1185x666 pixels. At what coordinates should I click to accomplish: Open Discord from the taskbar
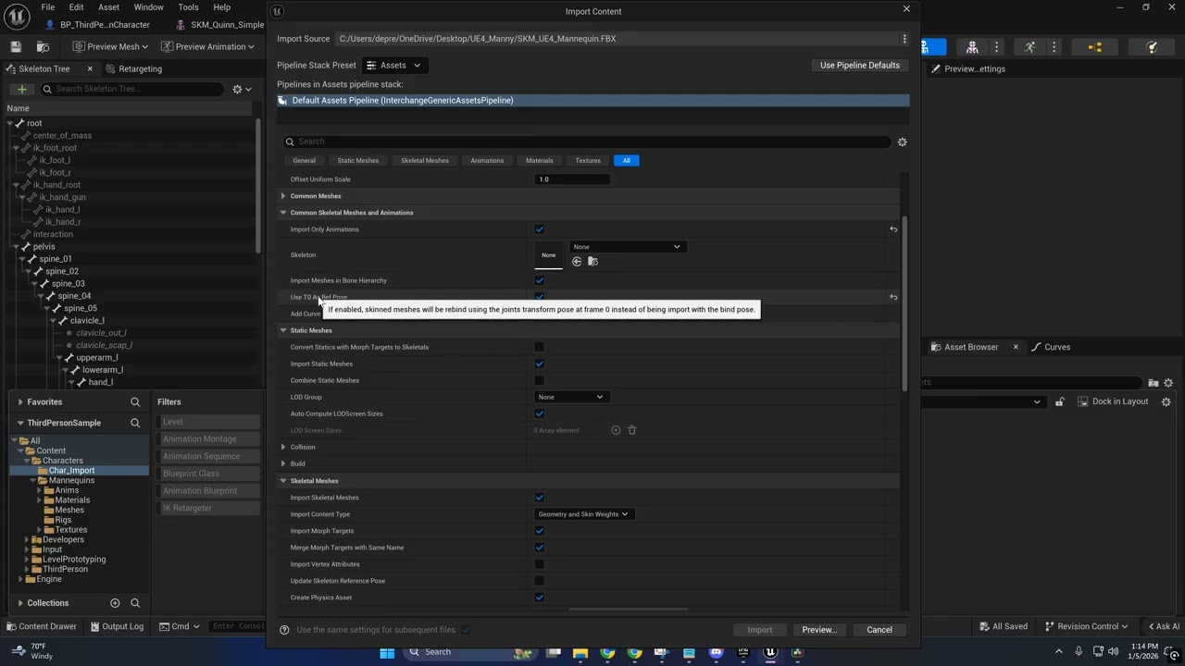click(x=716, y=652)
